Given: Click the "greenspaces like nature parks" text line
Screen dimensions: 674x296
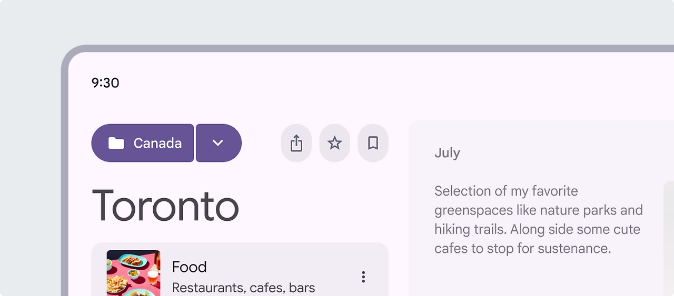Looking at the screenshot, I should point(539,210).
